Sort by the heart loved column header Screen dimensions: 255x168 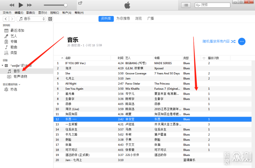204,58
